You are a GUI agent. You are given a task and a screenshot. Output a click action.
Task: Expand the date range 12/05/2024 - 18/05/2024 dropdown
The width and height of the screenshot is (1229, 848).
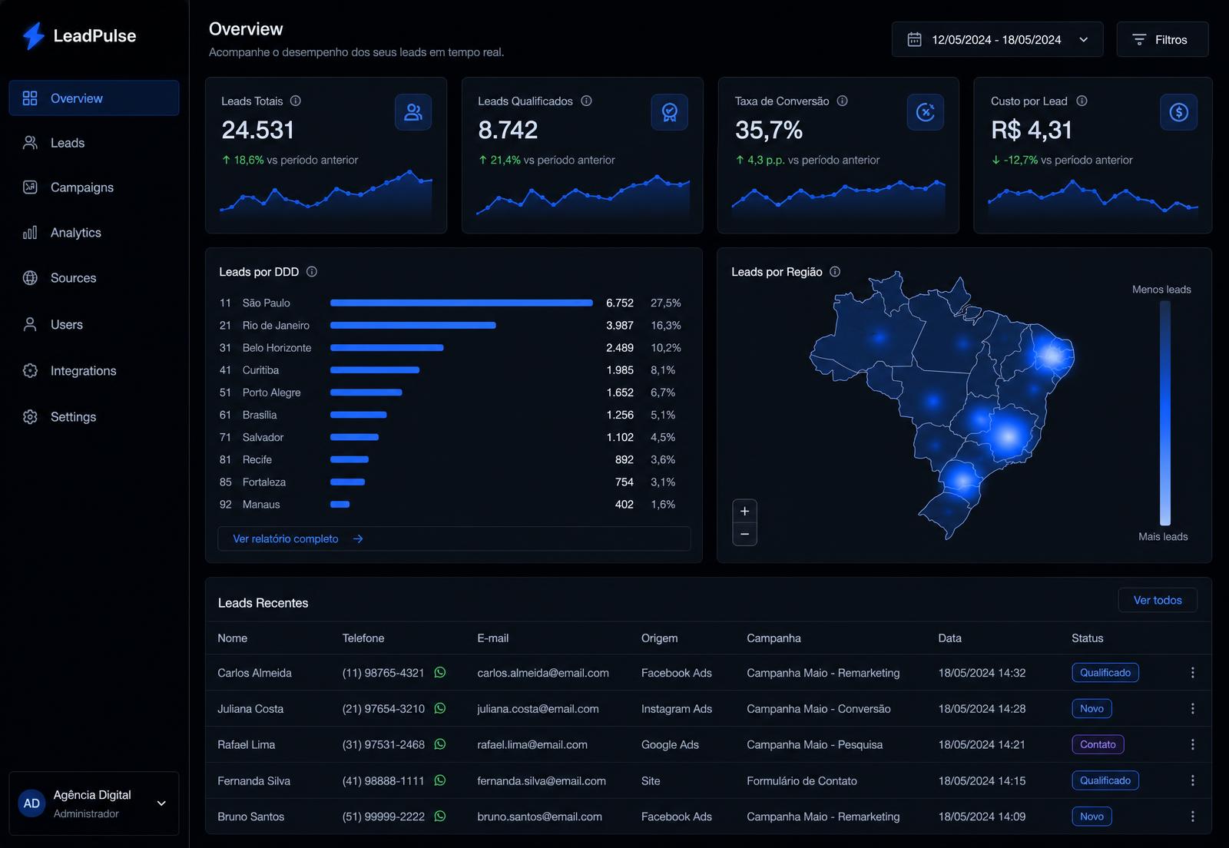pyautogui.click(x=1083, y=40)
